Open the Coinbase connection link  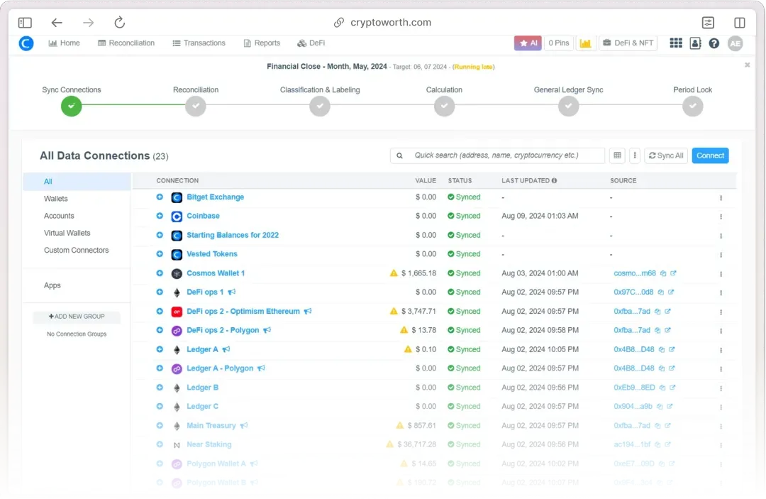click(x=203, y=216)
